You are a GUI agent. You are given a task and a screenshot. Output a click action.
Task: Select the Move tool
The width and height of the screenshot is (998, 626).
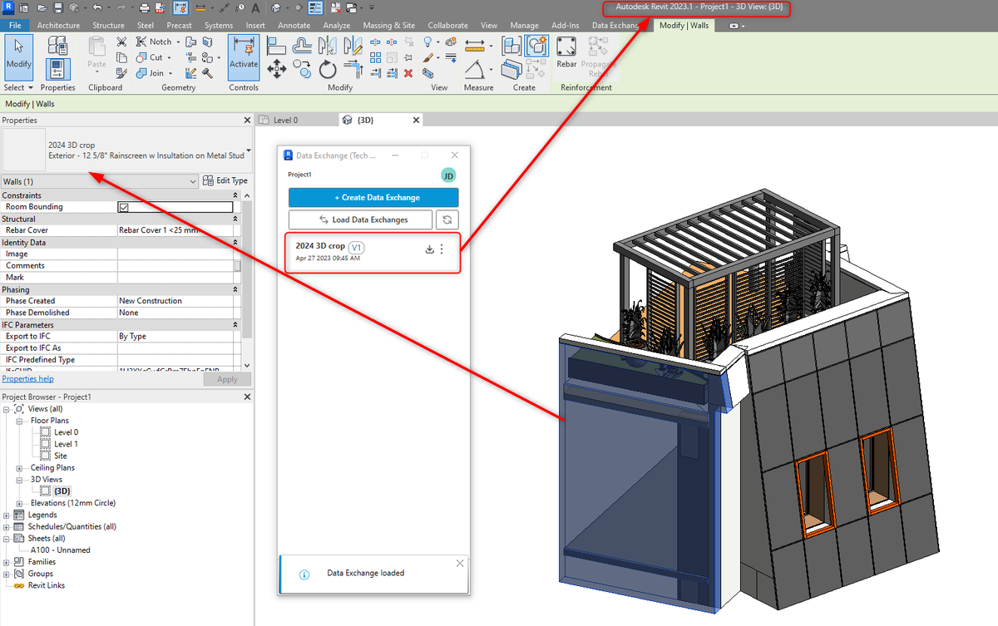click(x=277, y=69)
